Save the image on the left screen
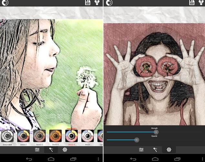The height and width of the screenshot is (162, 205). pyautogui.click(x=88, y=3)
